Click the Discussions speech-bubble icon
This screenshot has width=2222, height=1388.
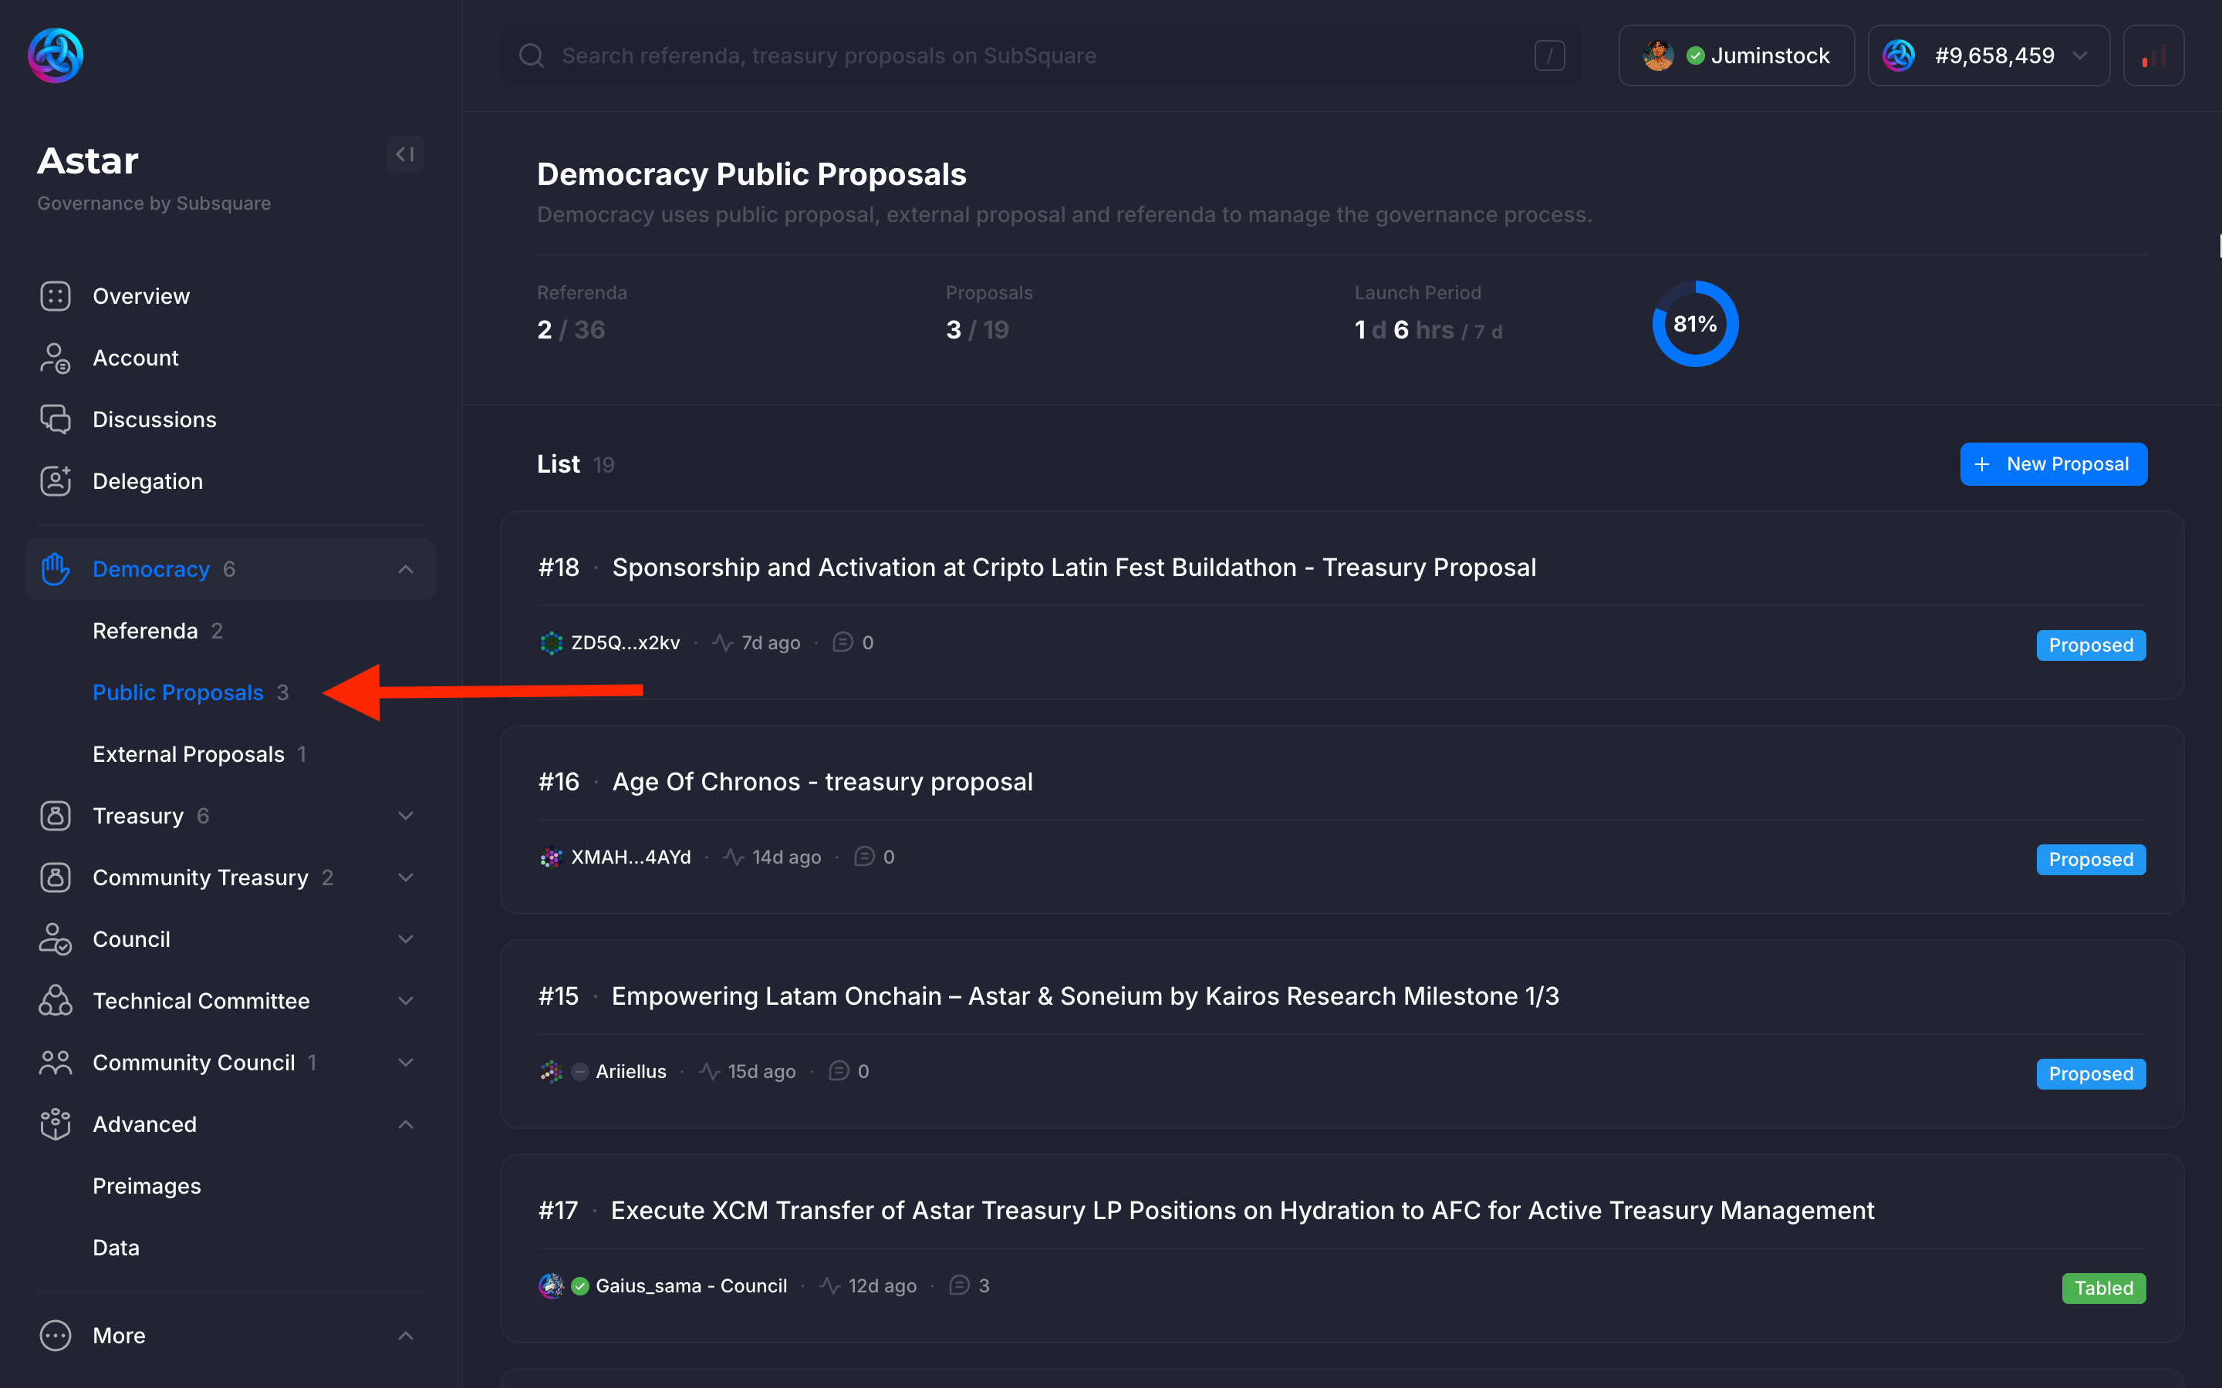click(x=55, y=419)
